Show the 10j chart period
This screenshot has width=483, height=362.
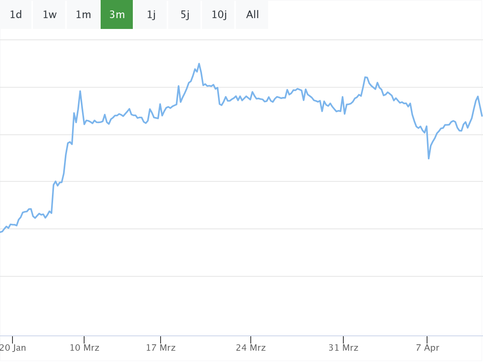click(219, 15)
